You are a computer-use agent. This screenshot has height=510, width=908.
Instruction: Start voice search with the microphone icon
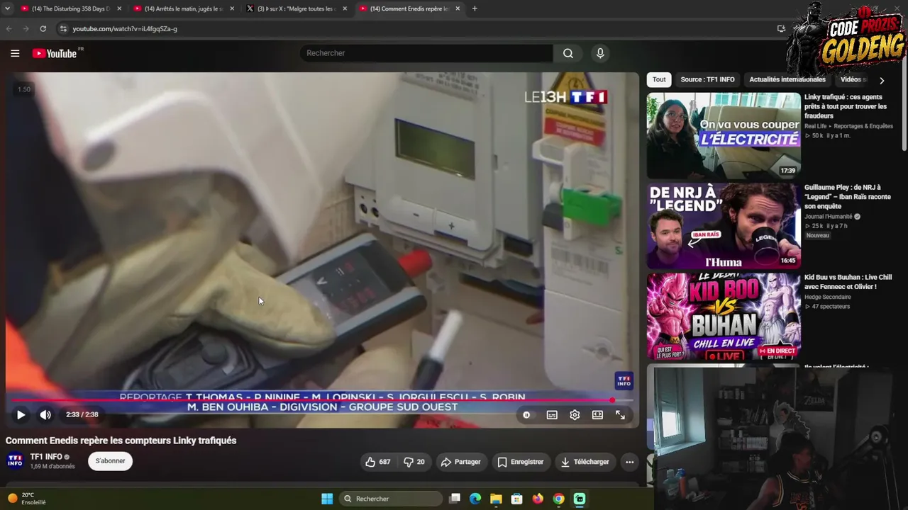[600, 53]
